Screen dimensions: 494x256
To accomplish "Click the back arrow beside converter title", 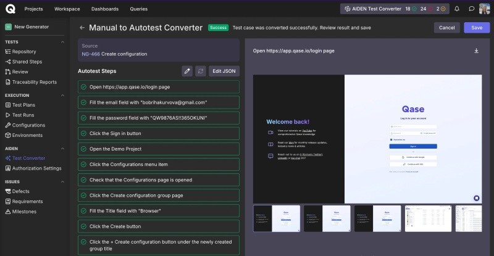I will (82, 28).
